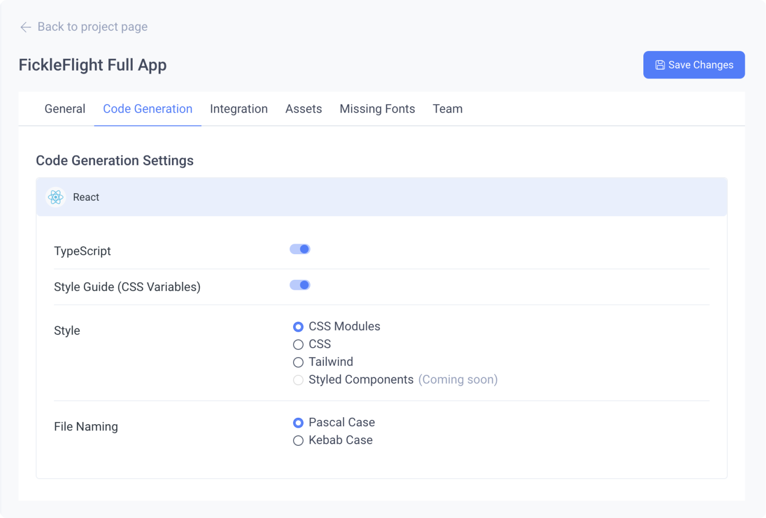The width and height of the screenshot is (766, 518).
Task: Select Pascal Case file naming
Action: click(298, 423)
